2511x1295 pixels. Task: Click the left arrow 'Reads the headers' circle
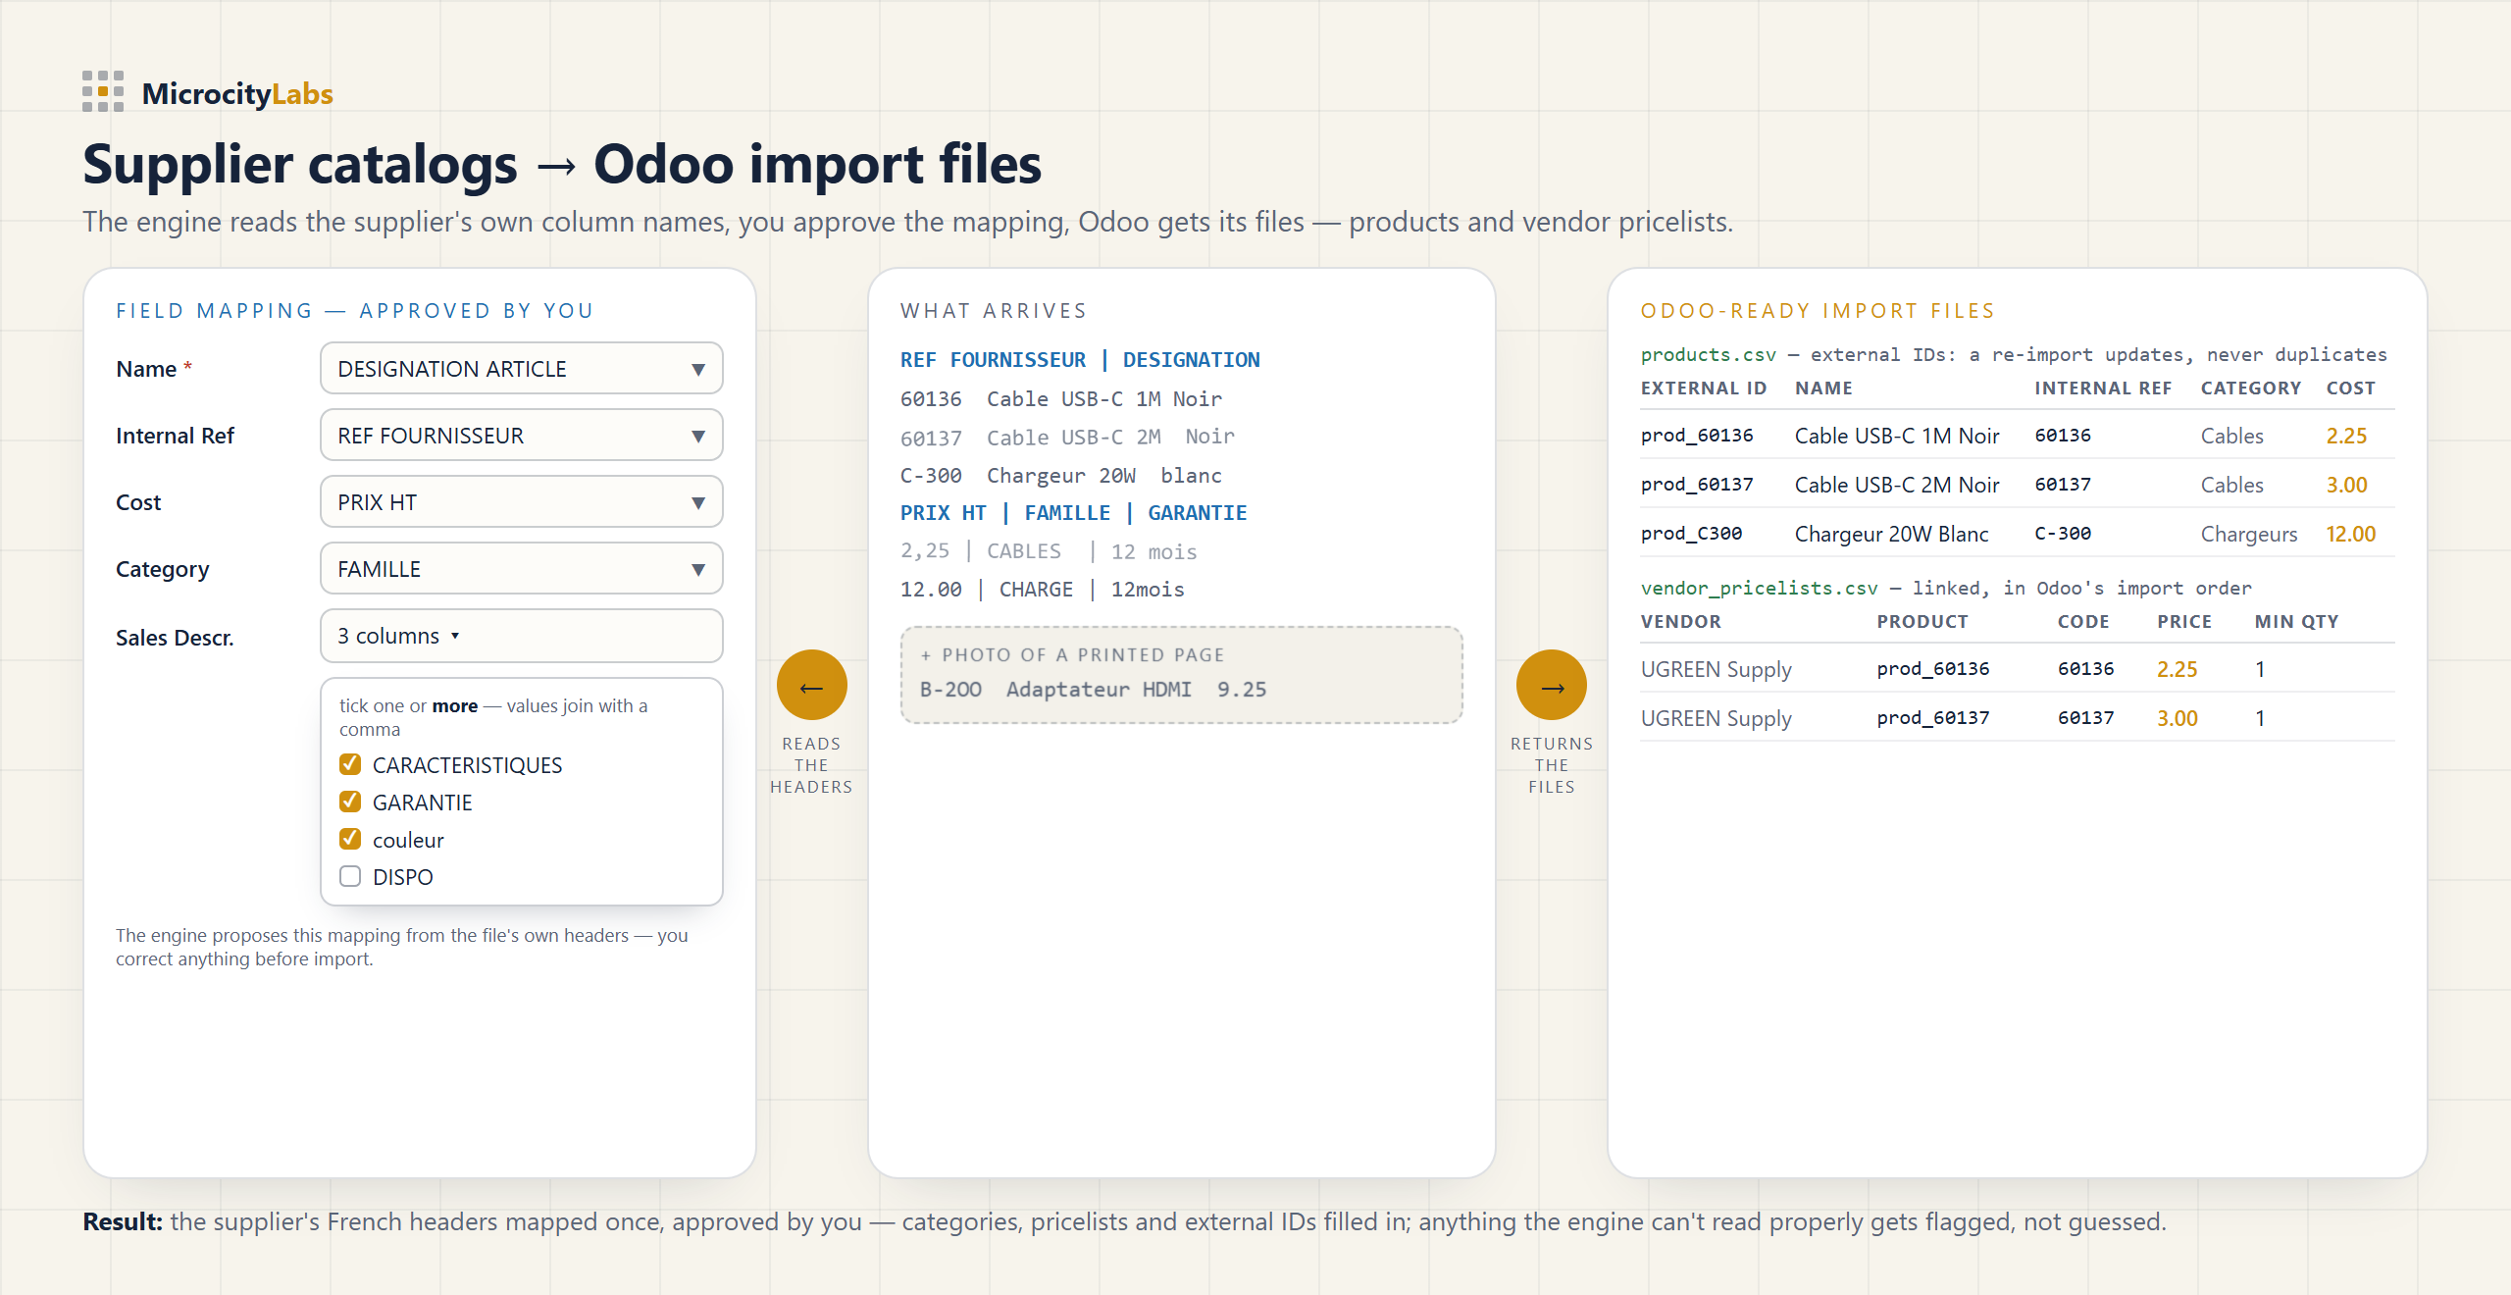point(811,685)
